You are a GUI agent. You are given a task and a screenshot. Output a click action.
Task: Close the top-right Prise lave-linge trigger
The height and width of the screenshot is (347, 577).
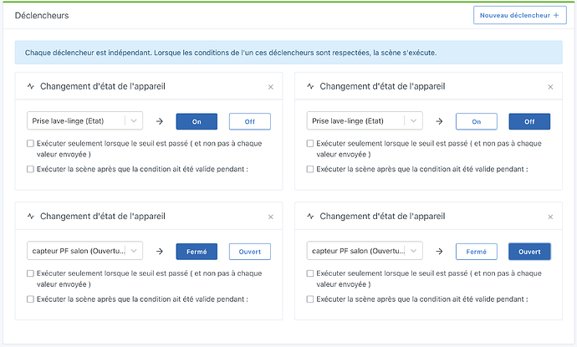549,87
